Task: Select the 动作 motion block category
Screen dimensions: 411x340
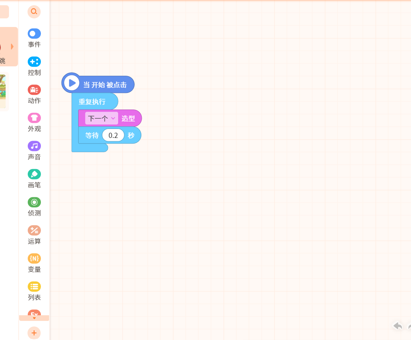Action: point(34,94)
